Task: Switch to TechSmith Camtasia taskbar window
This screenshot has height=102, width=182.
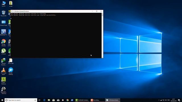Action: click(x=82, y=100)
